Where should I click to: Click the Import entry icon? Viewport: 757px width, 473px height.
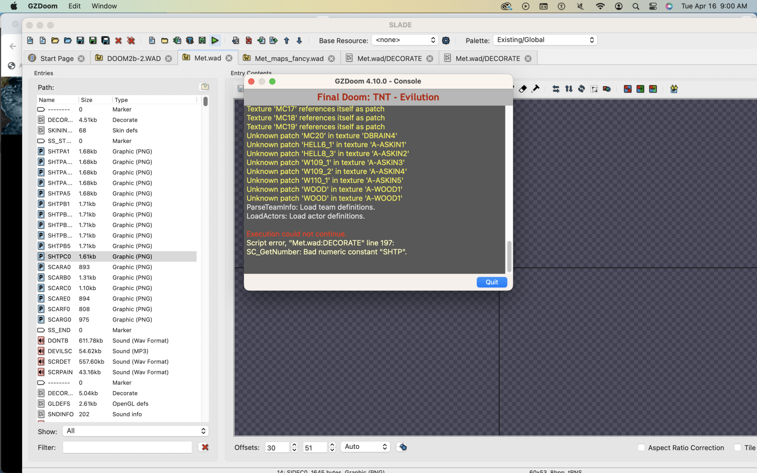point(261,40)
